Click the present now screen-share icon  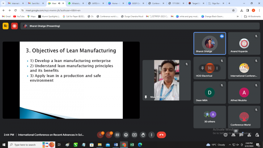click(135, 135)
